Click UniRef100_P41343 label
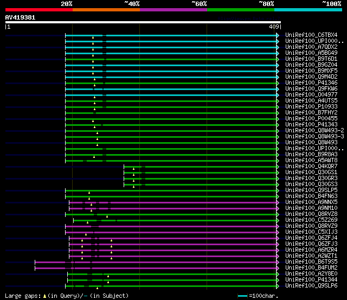347x300 pixels. (311, 125)
